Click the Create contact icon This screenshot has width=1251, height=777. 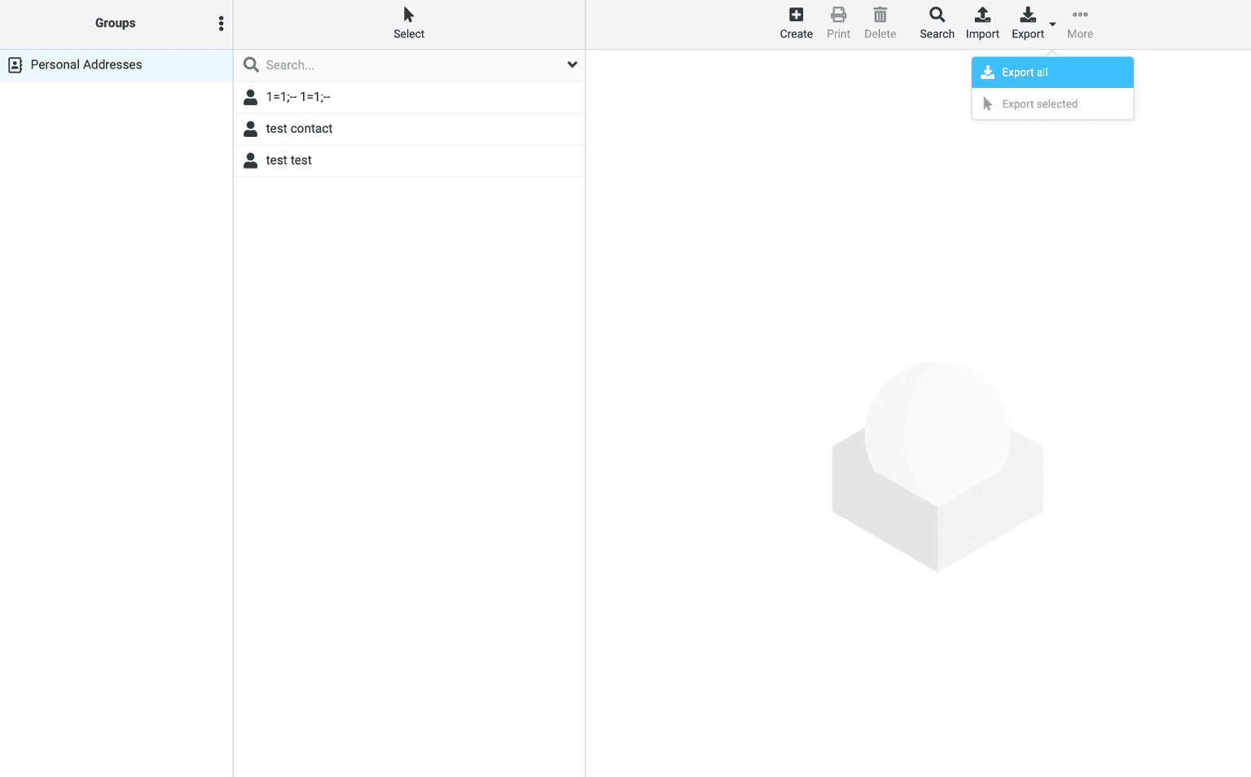[x=796, y=14]
